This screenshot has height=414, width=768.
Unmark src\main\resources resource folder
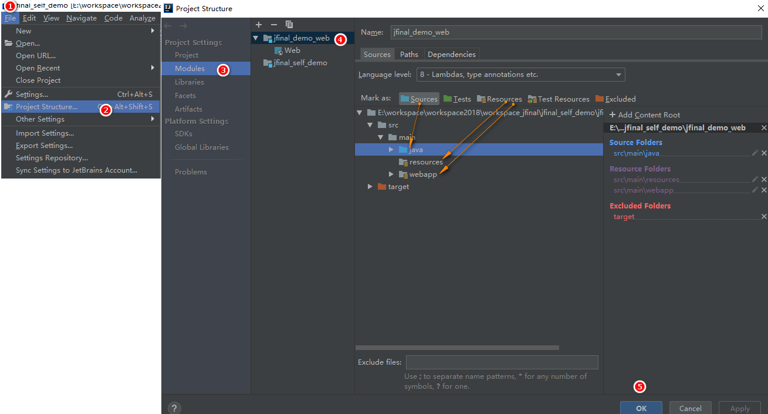click(764, 180)
